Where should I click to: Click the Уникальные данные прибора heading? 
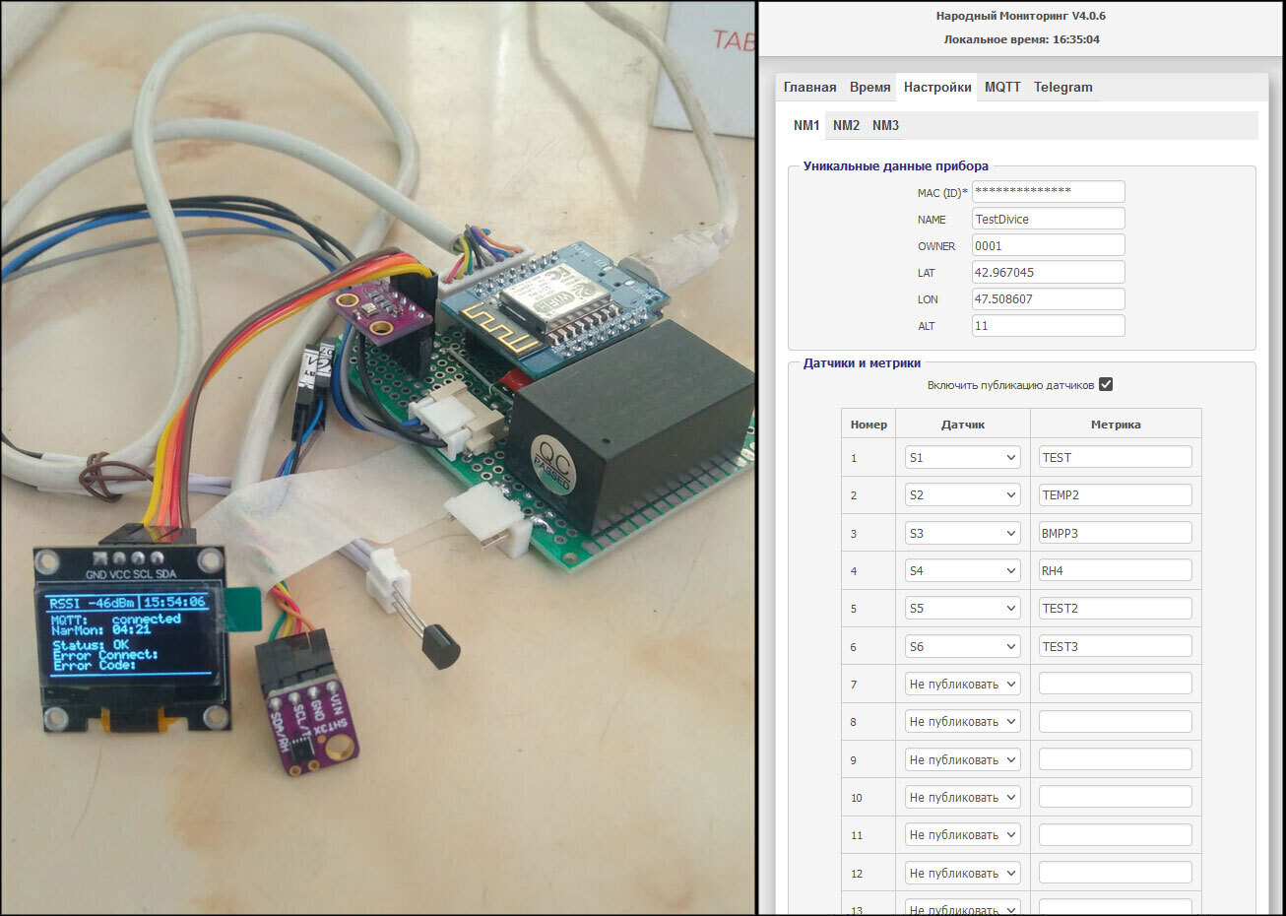coord(895,166)
